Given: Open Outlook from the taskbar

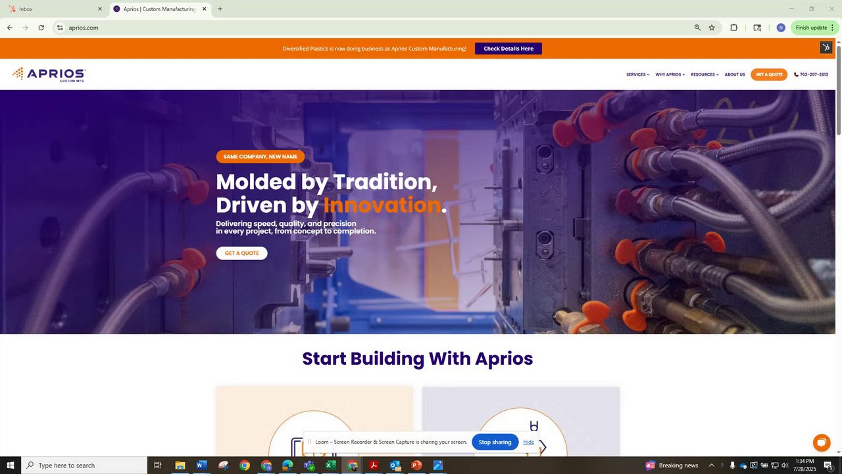Looking at the screenshot, I should (395, 465).
